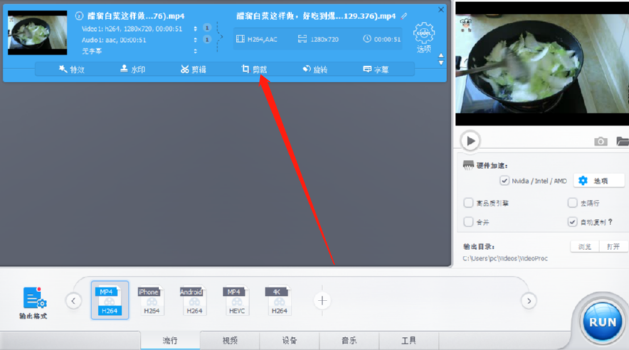The image size is (629, 350).
Task: Expand Audio 1 stream selector arrows
Action: (x=195, y=40)
